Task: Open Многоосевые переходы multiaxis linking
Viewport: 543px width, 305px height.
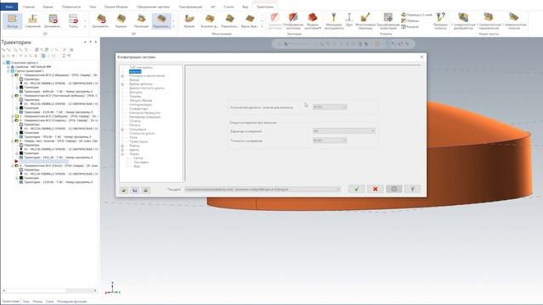Action: coord(365,21)
